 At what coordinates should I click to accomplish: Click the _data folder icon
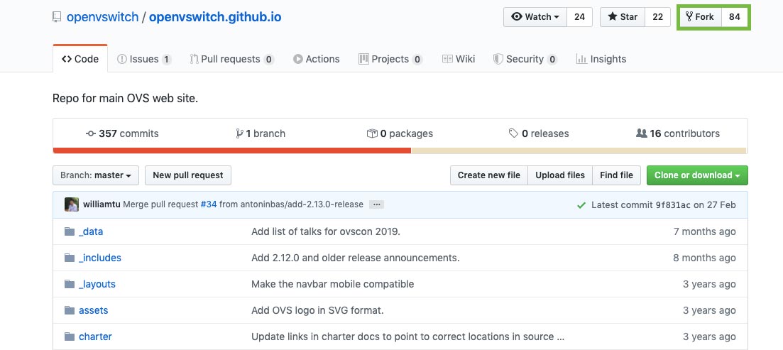[70, 231]
